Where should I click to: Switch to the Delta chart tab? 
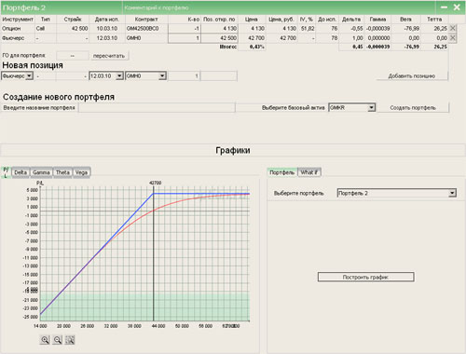[x=21, y=172]
